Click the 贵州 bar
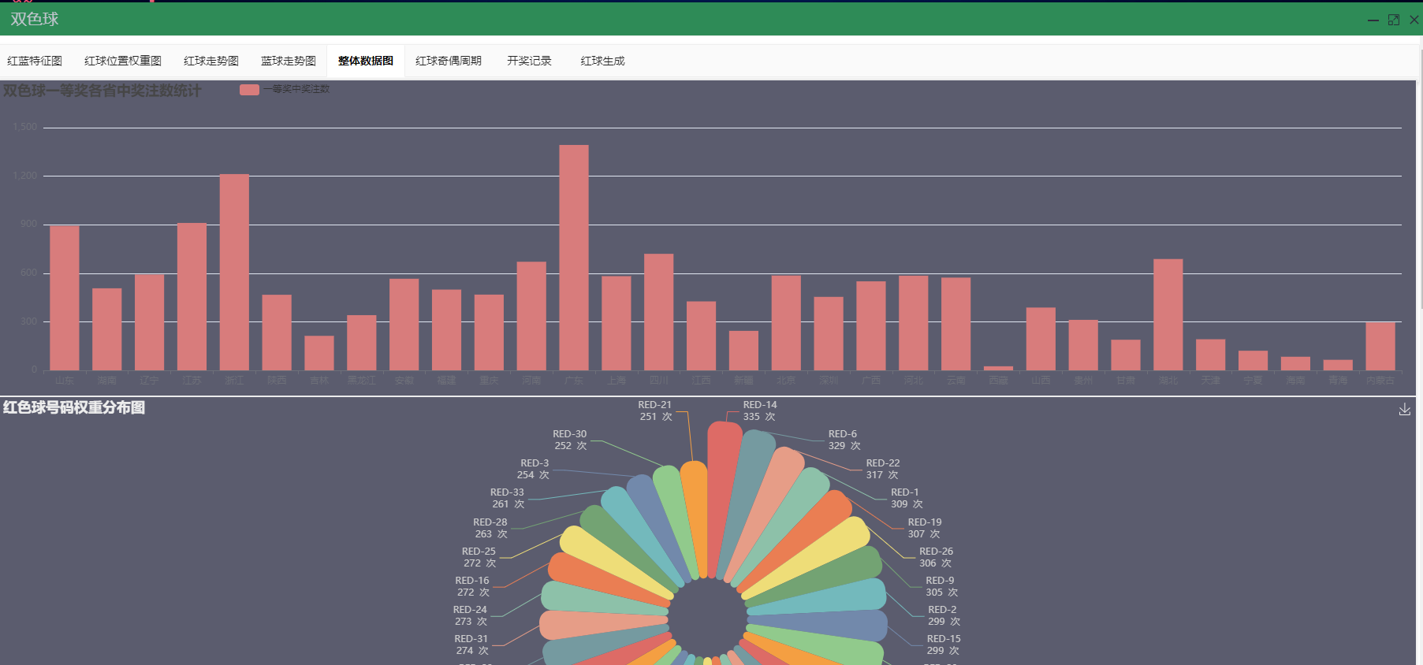1423x665 pixels. click(x=1083, y=345)
